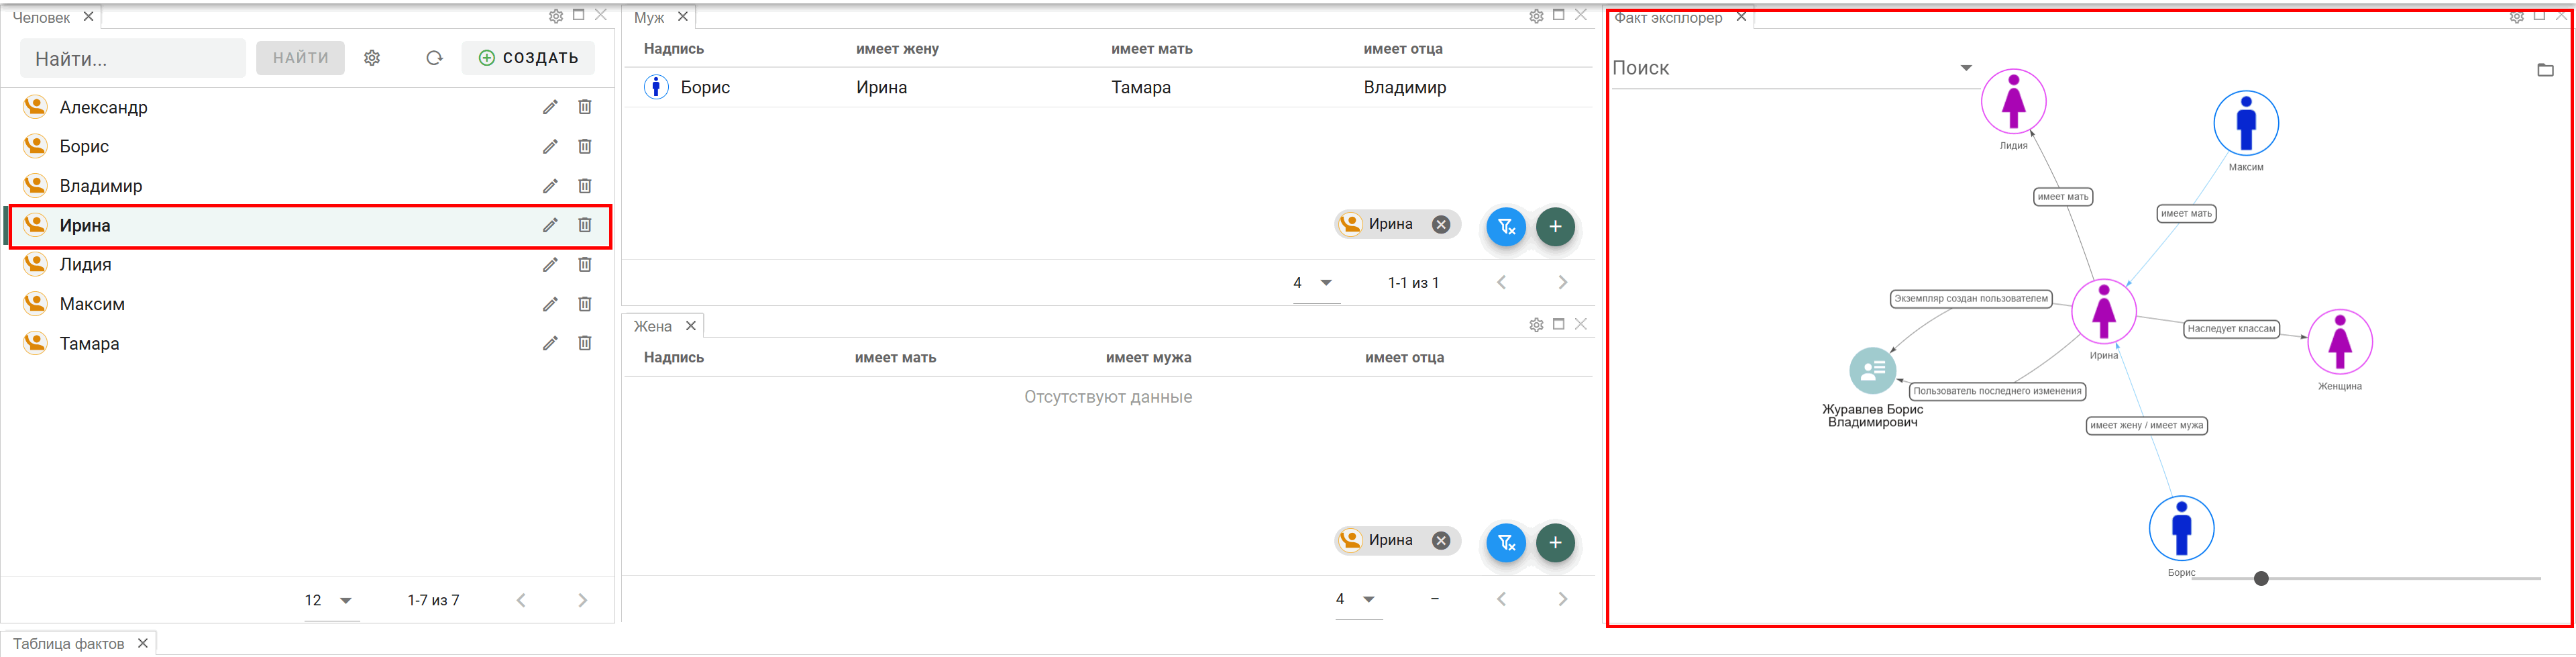Add a new record in the Жена panel
The width and height of the screenshot is (2576, 657).
coord(1555,543)
